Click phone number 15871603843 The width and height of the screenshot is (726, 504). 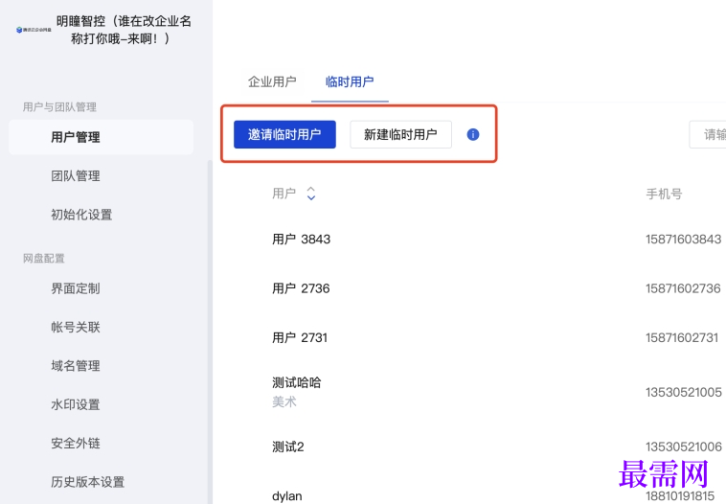pos(684,239)
